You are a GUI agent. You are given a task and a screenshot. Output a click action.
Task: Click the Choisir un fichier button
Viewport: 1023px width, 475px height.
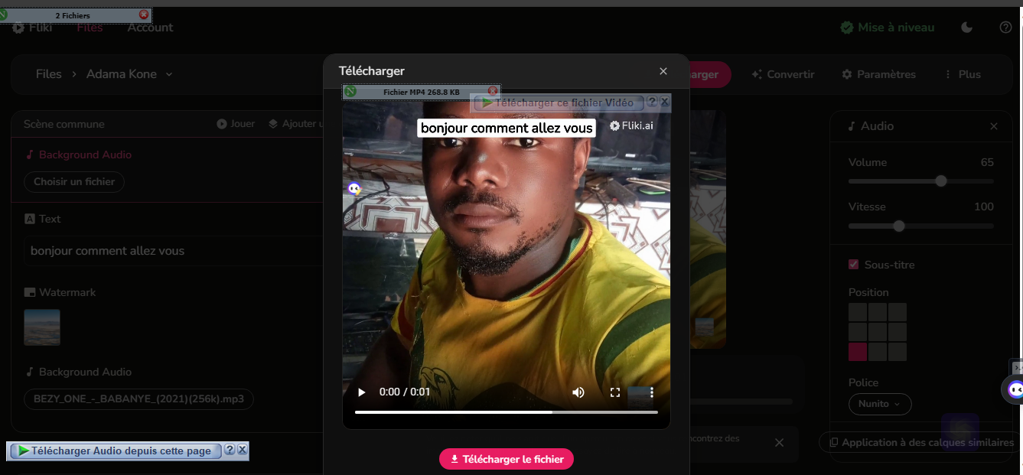(74, 182)
